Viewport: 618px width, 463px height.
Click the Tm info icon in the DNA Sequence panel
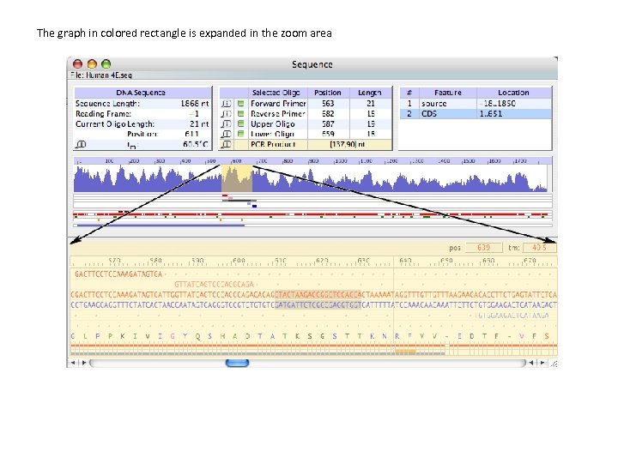point(81,145)
